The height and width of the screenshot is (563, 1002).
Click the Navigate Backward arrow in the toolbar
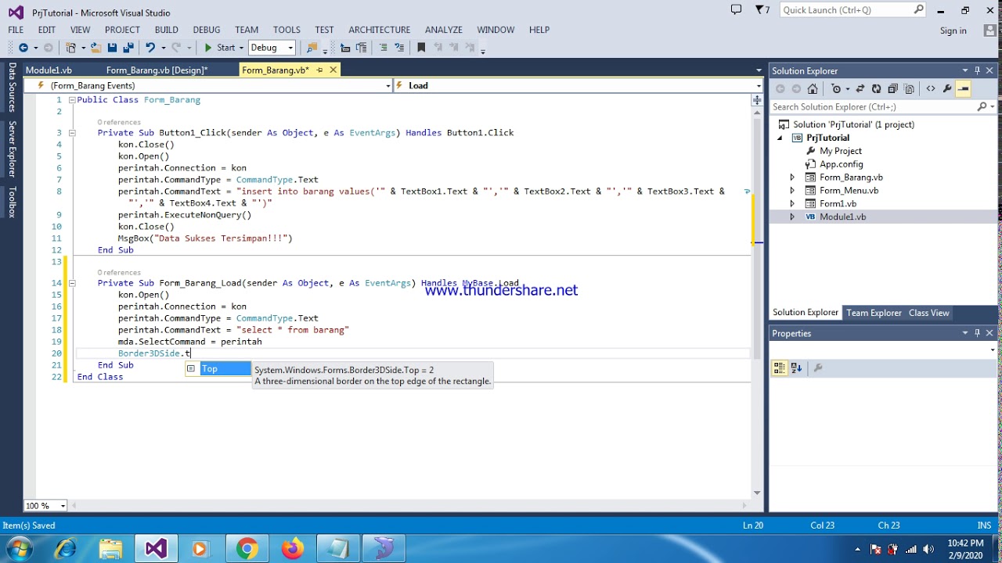click(x=23, y=48)
